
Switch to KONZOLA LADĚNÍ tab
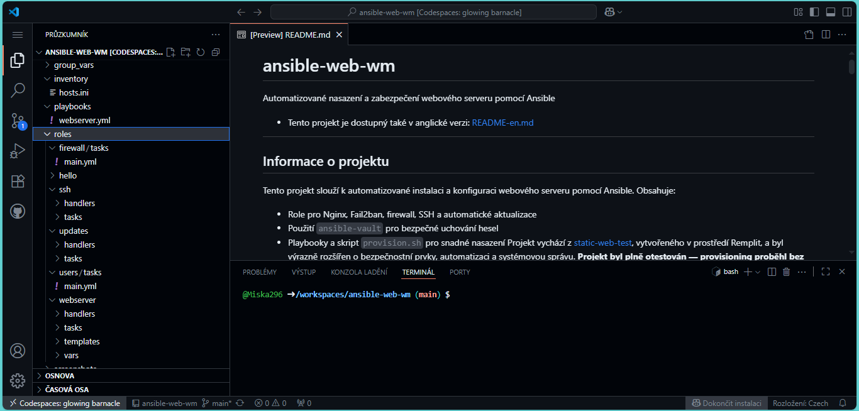click(359, 272)
